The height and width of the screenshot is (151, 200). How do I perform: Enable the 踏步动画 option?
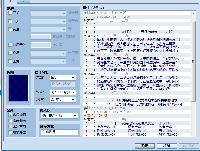[x=10, y=121]
